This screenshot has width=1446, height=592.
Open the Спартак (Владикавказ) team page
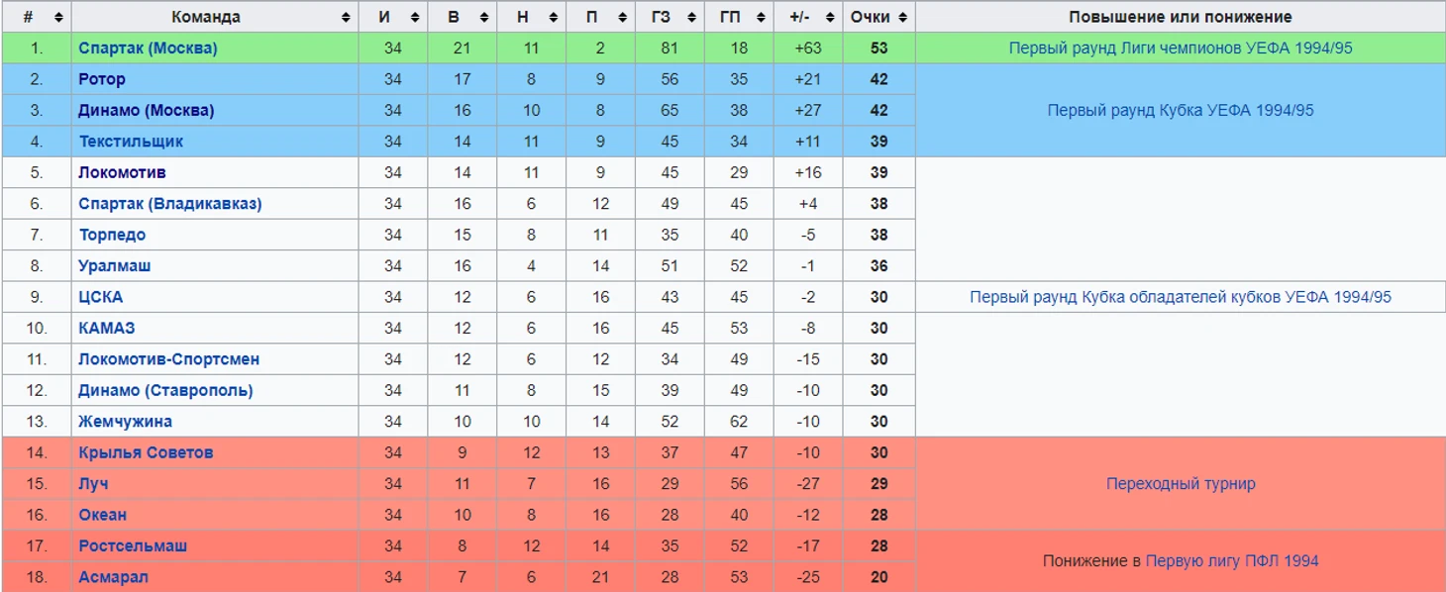[x=170, y=204]
